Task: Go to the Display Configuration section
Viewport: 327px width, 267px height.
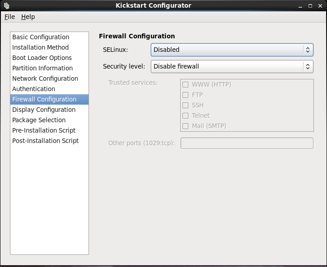Action: click(x=49, y=110)
